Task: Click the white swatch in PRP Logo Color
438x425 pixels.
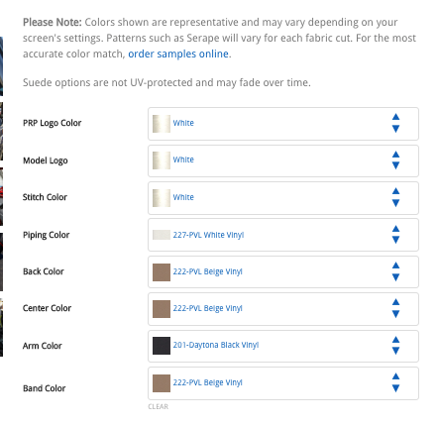Action: [x=162, y=124]
